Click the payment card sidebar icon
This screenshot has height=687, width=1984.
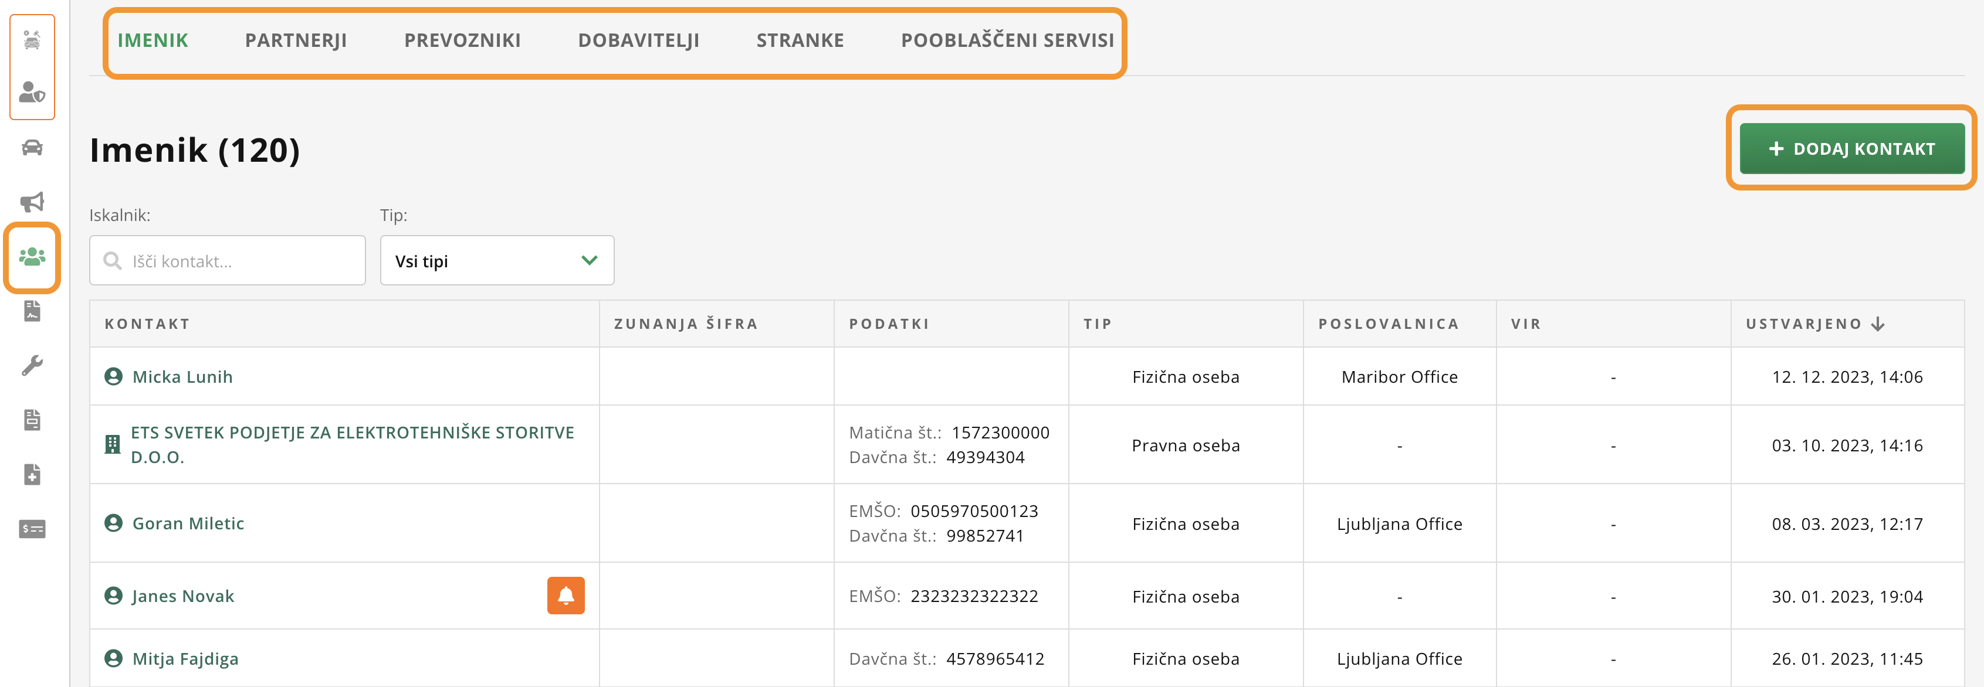coord(32,529)
